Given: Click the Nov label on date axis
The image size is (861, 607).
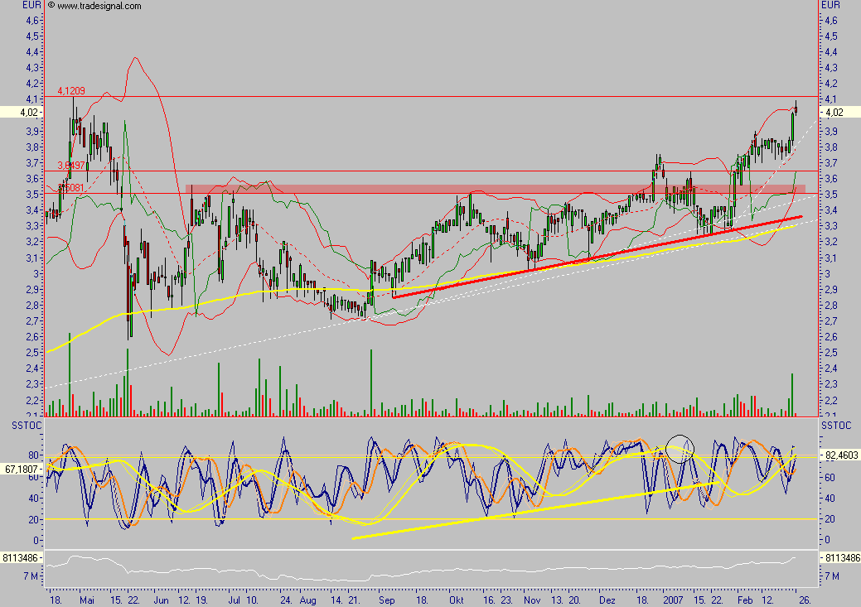Looking at the screenshot, I should pos(532,600).
